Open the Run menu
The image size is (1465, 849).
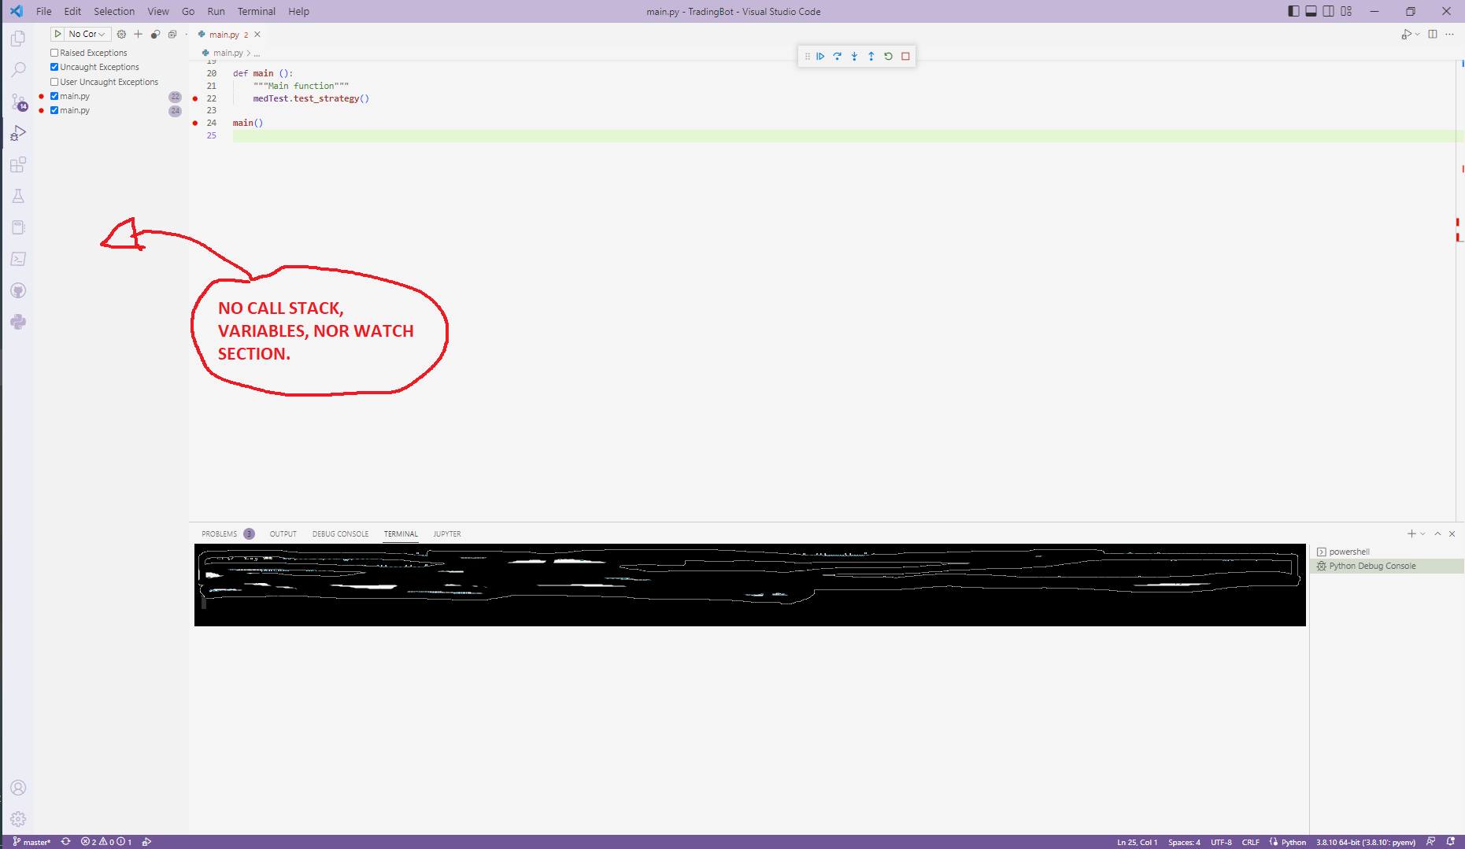pyautogui.click(x=216, y=11)
